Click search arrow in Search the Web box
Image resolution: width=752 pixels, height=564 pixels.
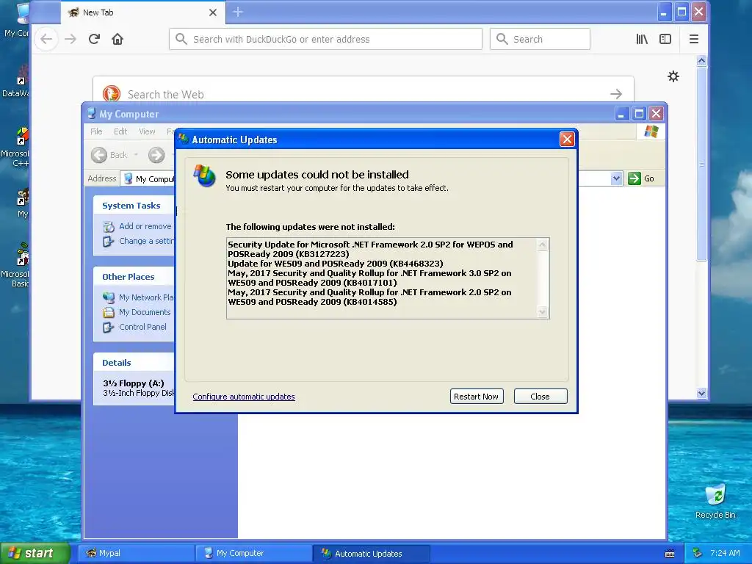click(616, 94)
